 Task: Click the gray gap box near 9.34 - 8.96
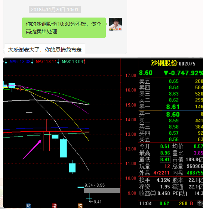pos(102,191)
